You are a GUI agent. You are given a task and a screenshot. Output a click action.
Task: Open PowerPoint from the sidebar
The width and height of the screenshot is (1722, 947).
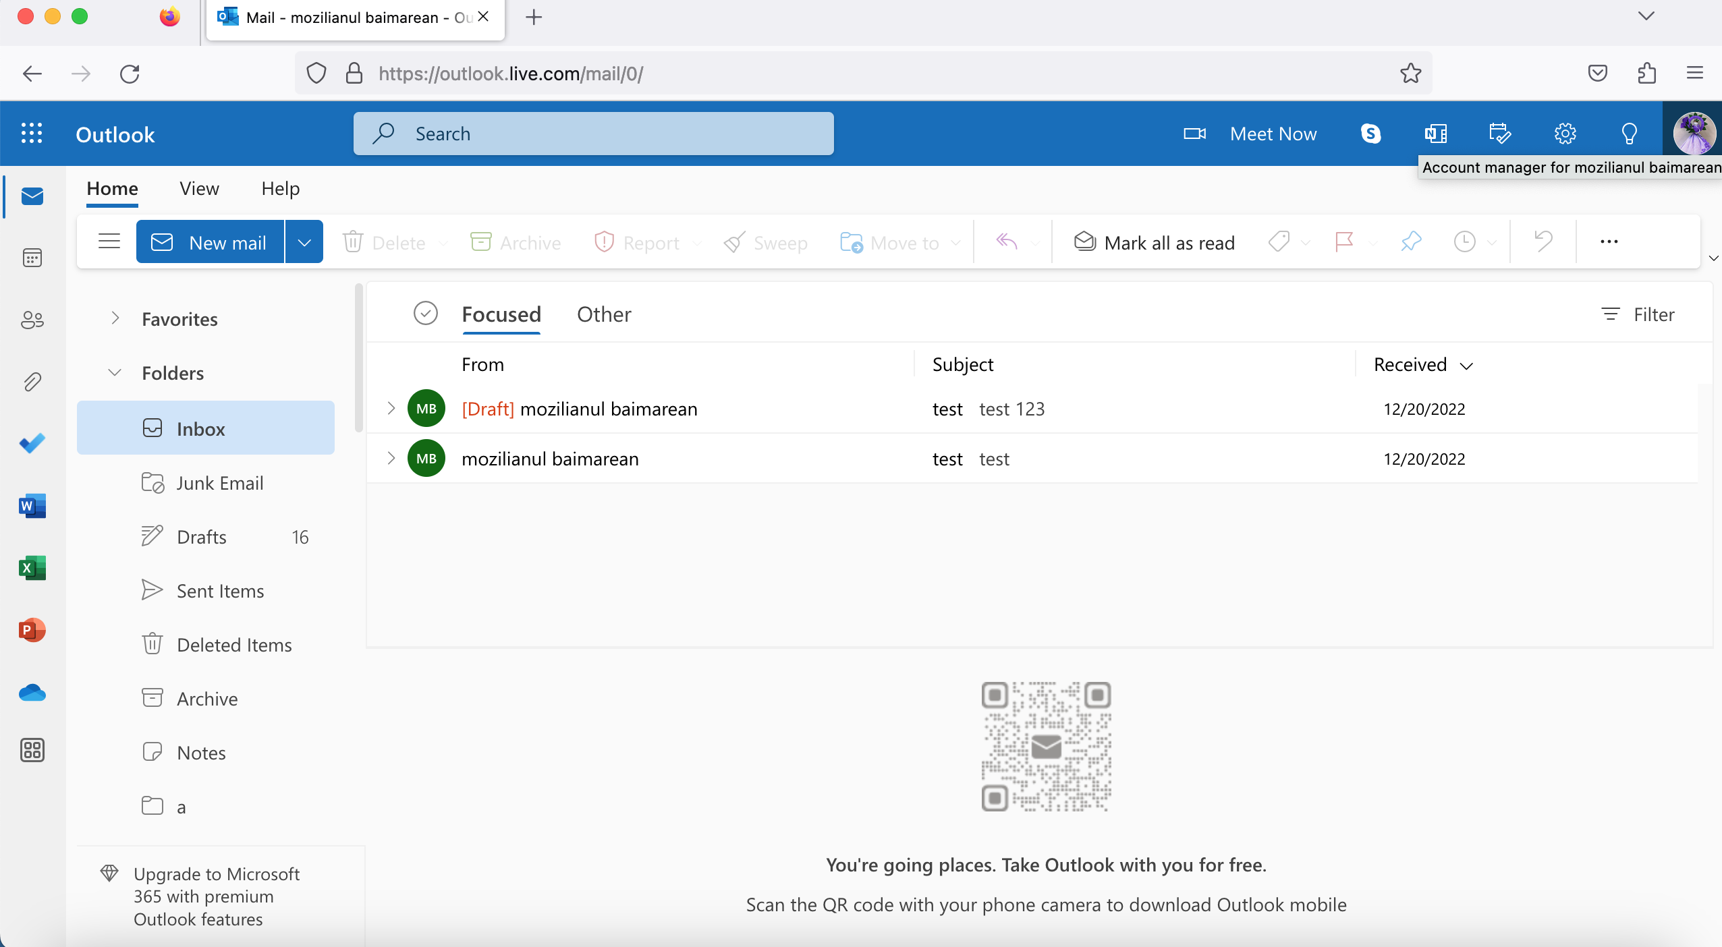(x=32, y=631)
